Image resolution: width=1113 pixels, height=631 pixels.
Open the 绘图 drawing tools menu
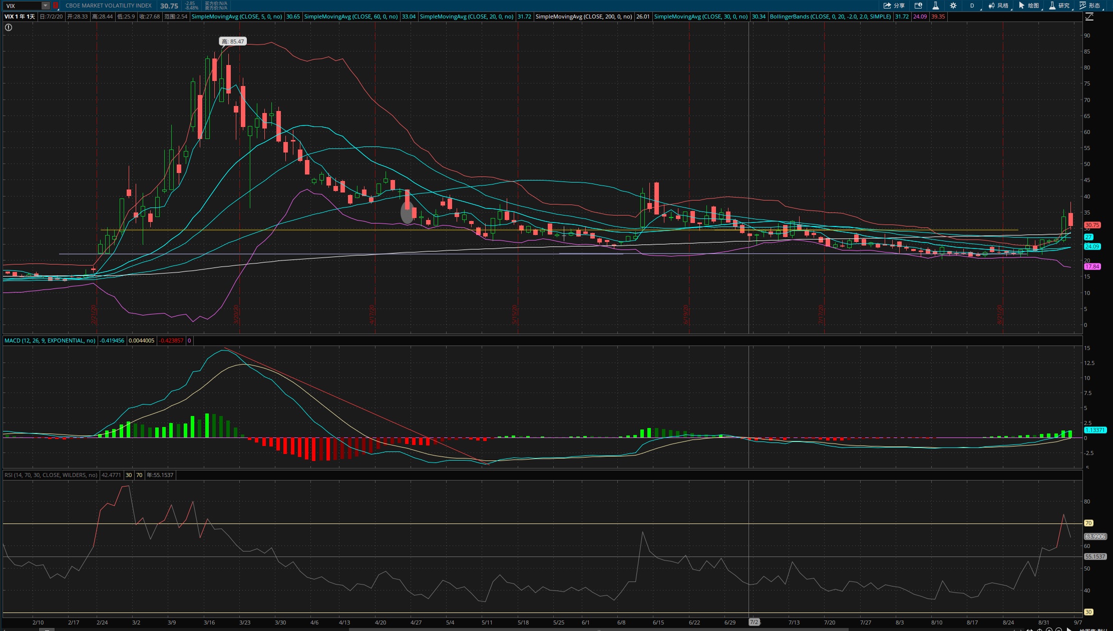pyautogui.click(x=1029, y=5)
